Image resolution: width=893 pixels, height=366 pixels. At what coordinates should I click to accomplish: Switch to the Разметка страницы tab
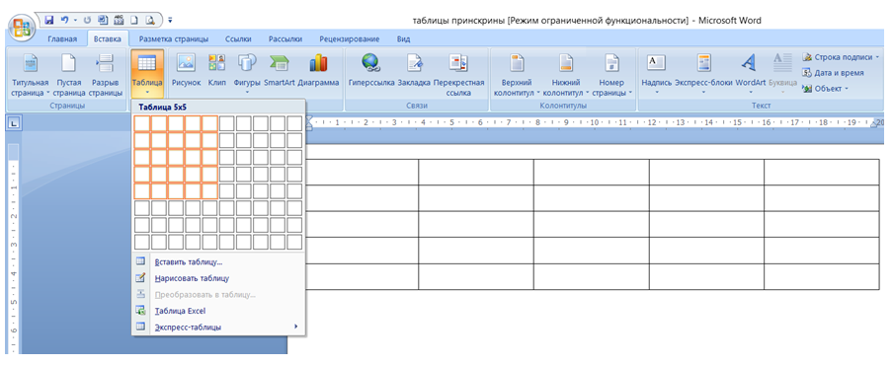pos(173,39)
